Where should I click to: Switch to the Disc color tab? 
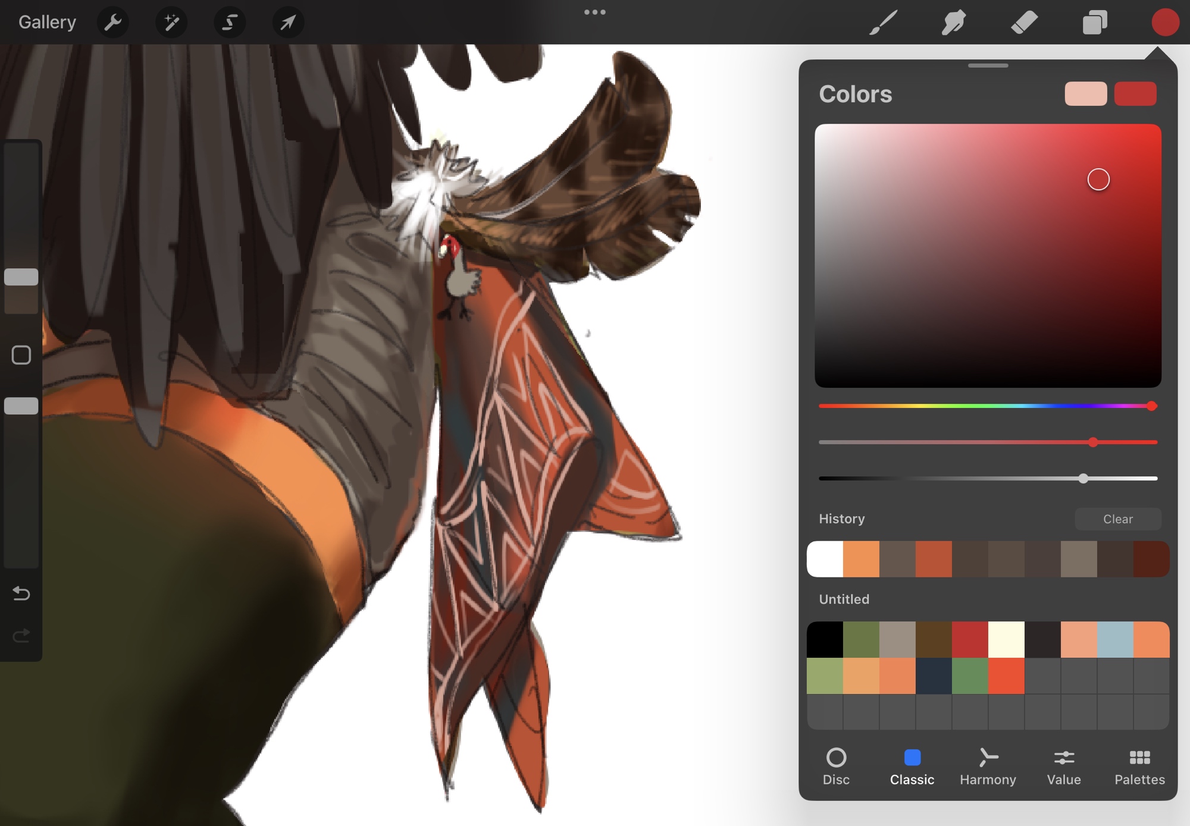836,767
